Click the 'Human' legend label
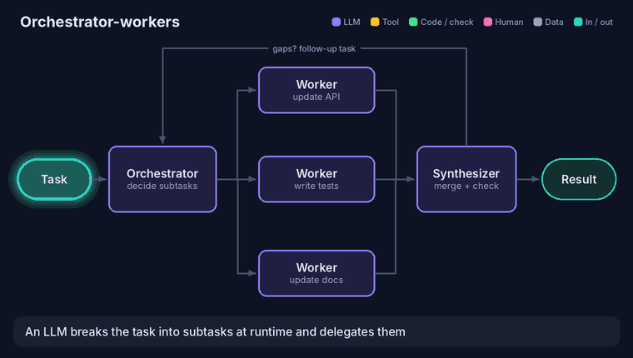The width and height of the screenshot is (633, 358). [x=509, y=22]
